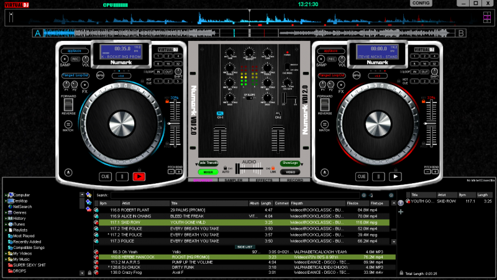Viewport: 497px width, 280px height.
Task: Click the left deck eject icon
Action: 68,172
